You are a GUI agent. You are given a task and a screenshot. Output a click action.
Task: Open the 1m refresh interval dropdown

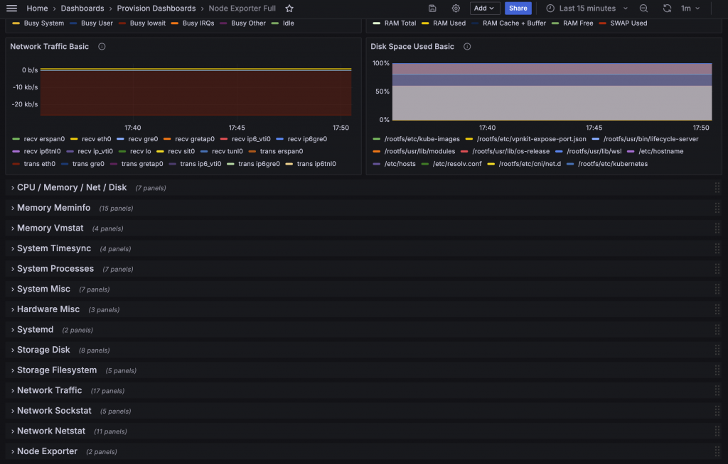click(690, 9)
